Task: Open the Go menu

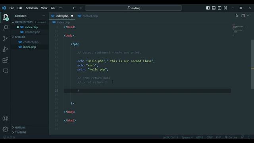Action: pos(53,8)
